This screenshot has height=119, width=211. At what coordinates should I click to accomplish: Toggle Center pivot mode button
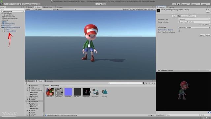click(x=26, y=4)
